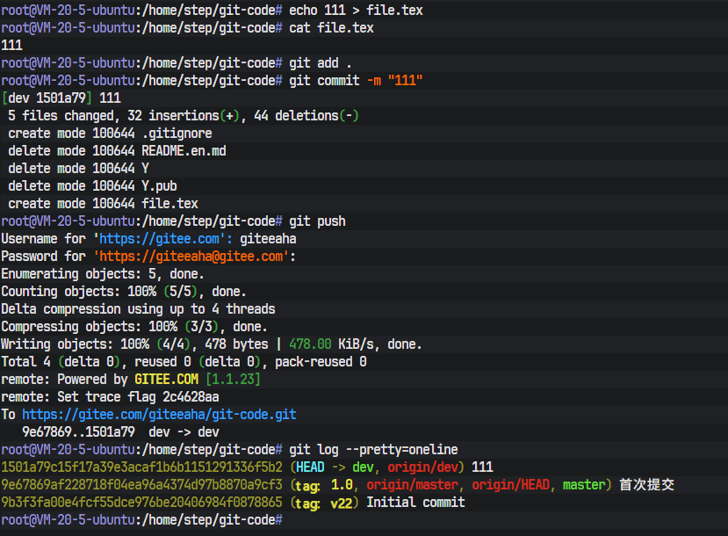The height and width of the screenshot is (536, 728).
Task: Click the 'echo 111 > file.tex' command text
Action: [356, 10]
